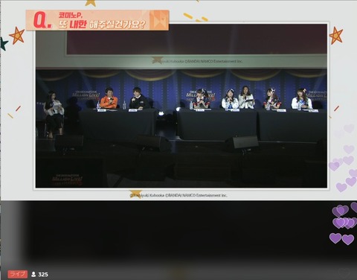Click the live stream video frame
This screenshot has height=280, width=357.
pyautogui.click(x=181, y=106)
